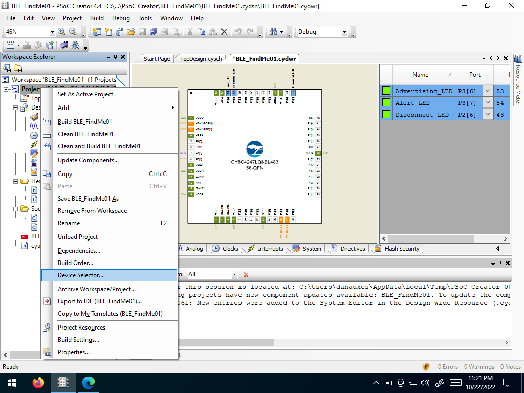Click the Notice List shield icon
The image size is (524, 393).
tap(426, 366)
